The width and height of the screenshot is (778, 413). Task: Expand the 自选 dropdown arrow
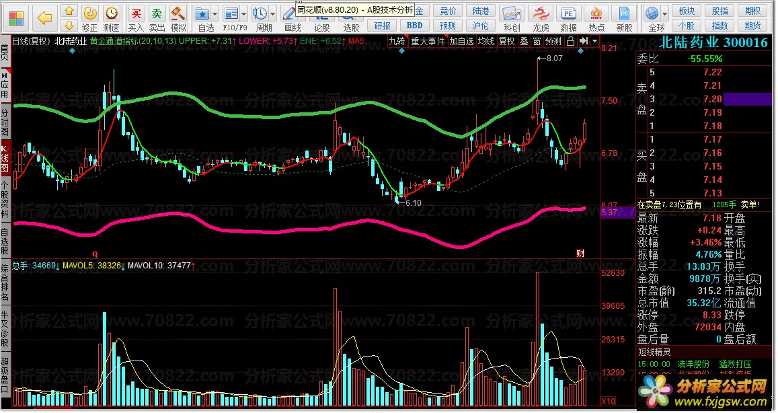point(215,14)
